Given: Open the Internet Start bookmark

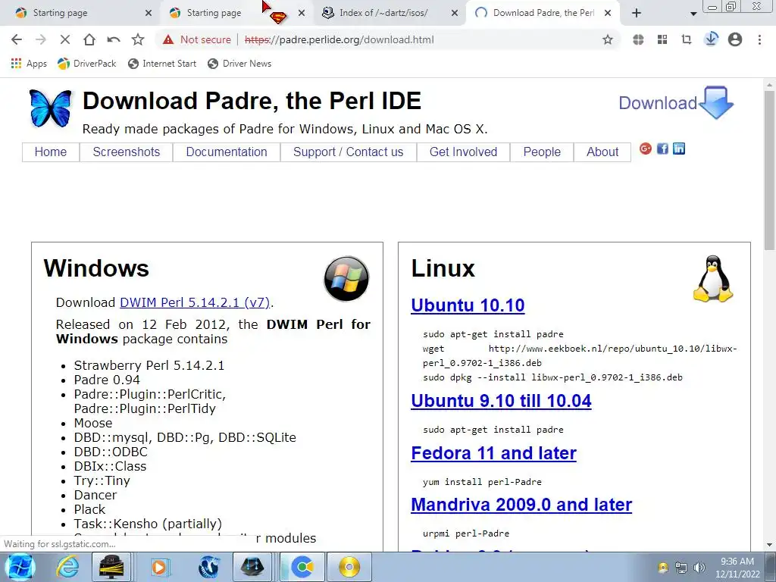Looking at the screenshot, I should click(x=162, y=64).
